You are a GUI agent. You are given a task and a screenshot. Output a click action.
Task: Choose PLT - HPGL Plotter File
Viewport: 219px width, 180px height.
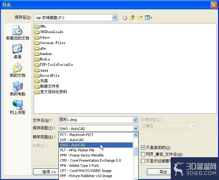(96, 150)
